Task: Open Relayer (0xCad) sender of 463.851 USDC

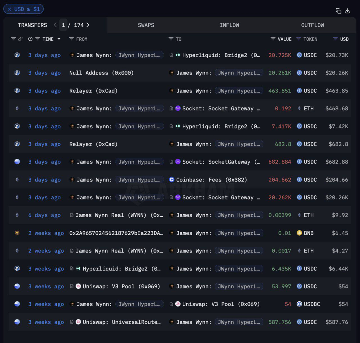Action: pyautogui.click(x=94, y=91)
